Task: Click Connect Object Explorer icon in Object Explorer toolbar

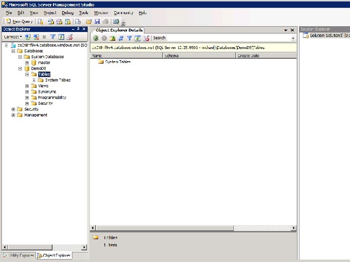Action: (28, 37)
